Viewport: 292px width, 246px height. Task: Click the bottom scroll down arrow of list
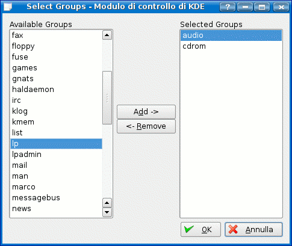coord(107,212)
